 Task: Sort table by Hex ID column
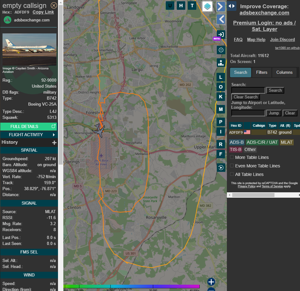point(236,125)
